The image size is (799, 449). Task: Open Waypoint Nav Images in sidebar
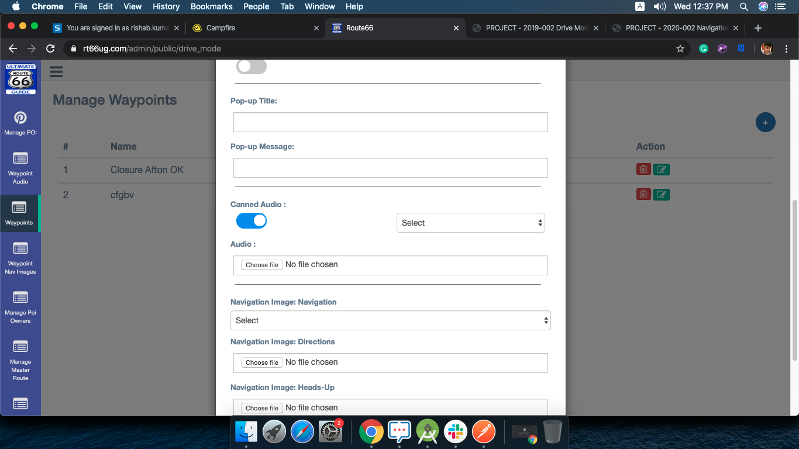point(20,257)
